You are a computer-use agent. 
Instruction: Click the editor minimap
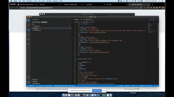point(153,28)
